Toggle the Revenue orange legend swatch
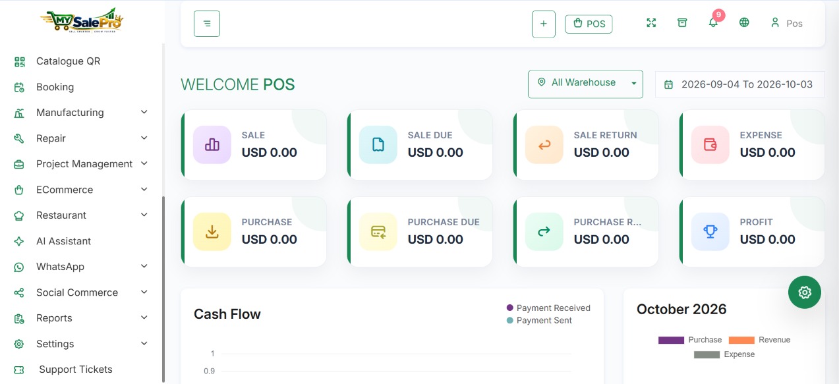The image size is (839, 384). coord(741,340)
